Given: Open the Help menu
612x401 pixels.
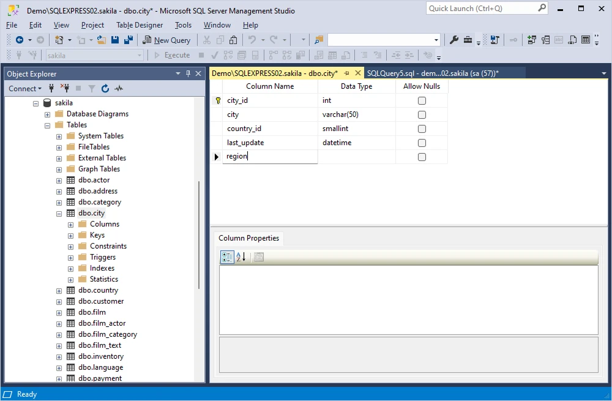Looking at the screenshot, I should pyautogui.click(x=250, y=25).
